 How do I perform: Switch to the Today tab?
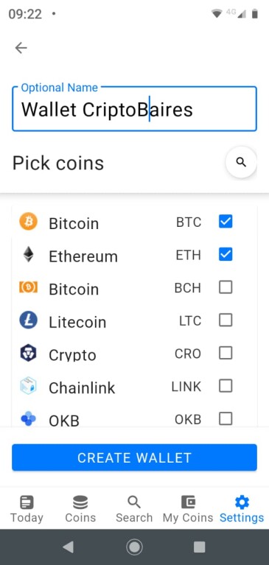click(x=27, y=509)
